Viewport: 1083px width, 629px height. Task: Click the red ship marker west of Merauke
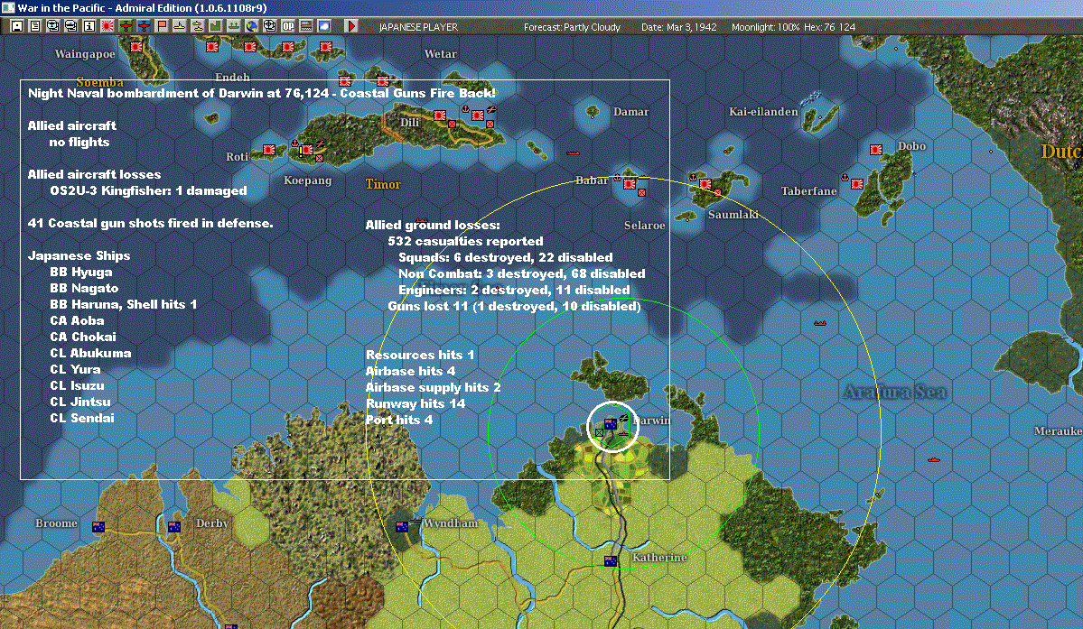tap(934, 459)
